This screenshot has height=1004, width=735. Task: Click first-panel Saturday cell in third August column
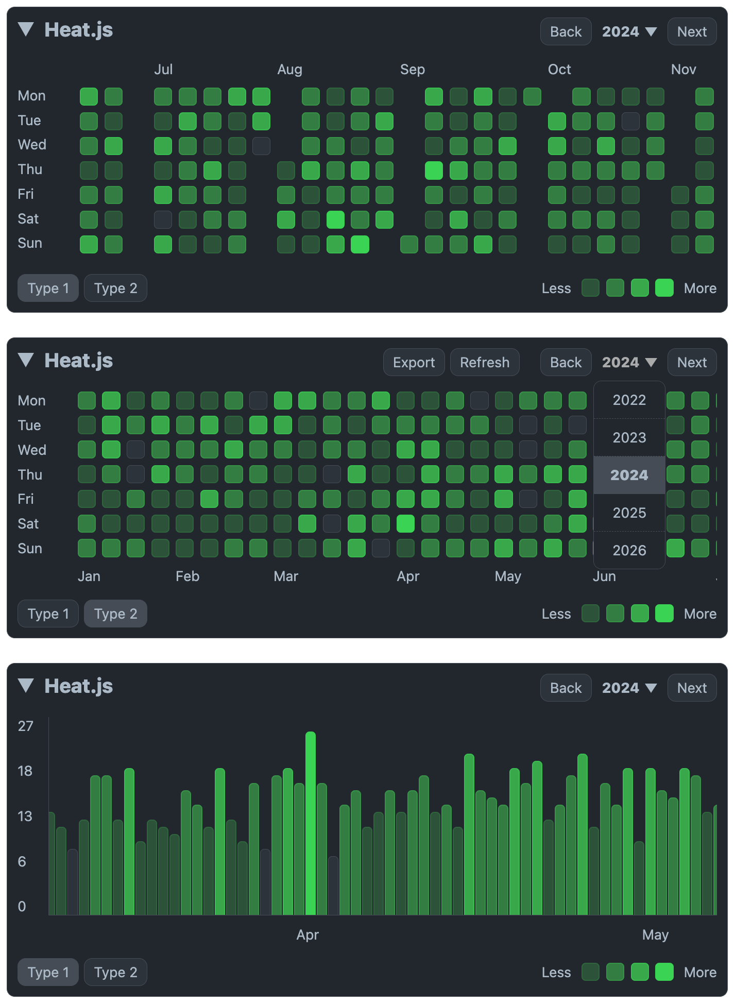pyautogui.click(x=335, y=220)
